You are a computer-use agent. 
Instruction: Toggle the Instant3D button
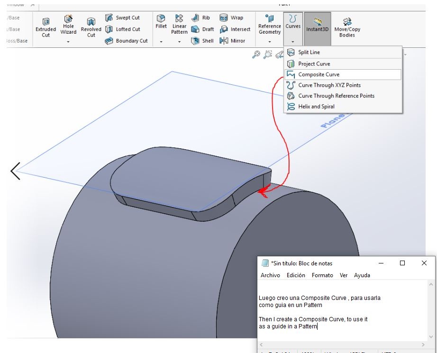click(x=318, y=28)
